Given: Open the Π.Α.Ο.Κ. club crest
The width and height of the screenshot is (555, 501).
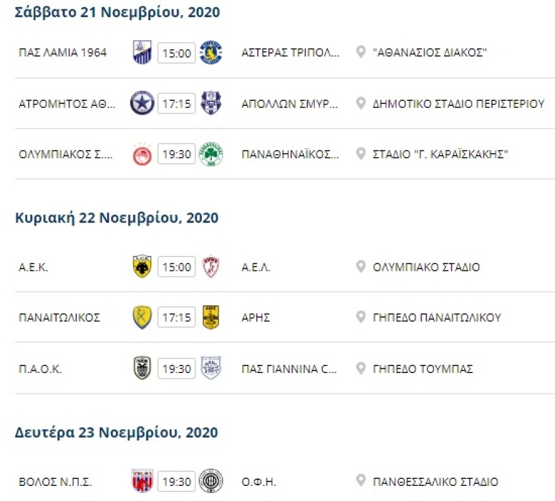Looking at the screenshot, I should 142,369.
